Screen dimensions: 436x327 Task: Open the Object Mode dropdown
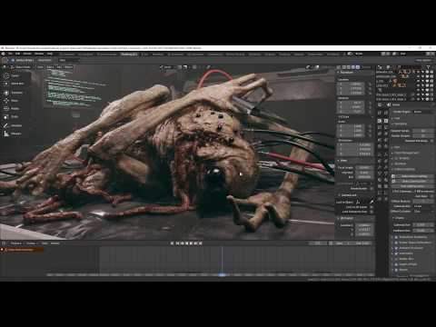pyautogui.click(x=21, y=67)
